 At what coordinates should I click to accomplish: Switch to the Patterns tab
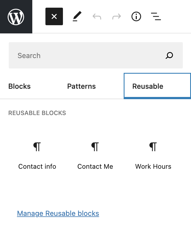[81, 86]
